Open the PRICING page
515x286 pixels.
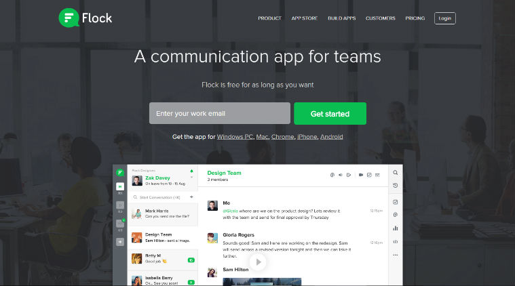[415, 18]
